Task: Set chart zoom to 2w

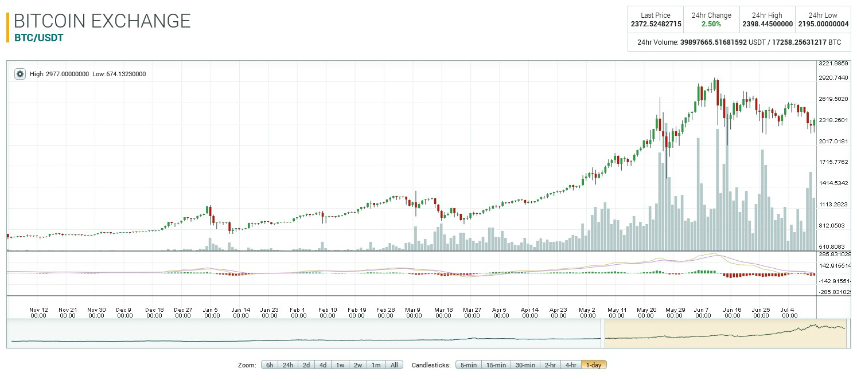Action: 357,365
